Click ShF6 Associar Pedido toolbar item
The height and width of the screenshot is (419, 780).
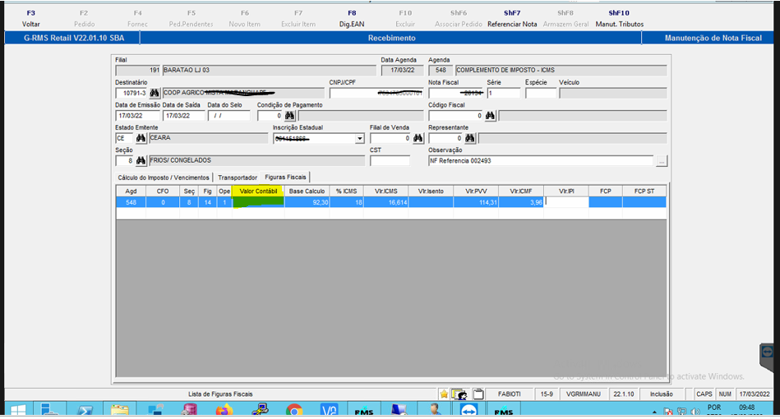(458, 18)
